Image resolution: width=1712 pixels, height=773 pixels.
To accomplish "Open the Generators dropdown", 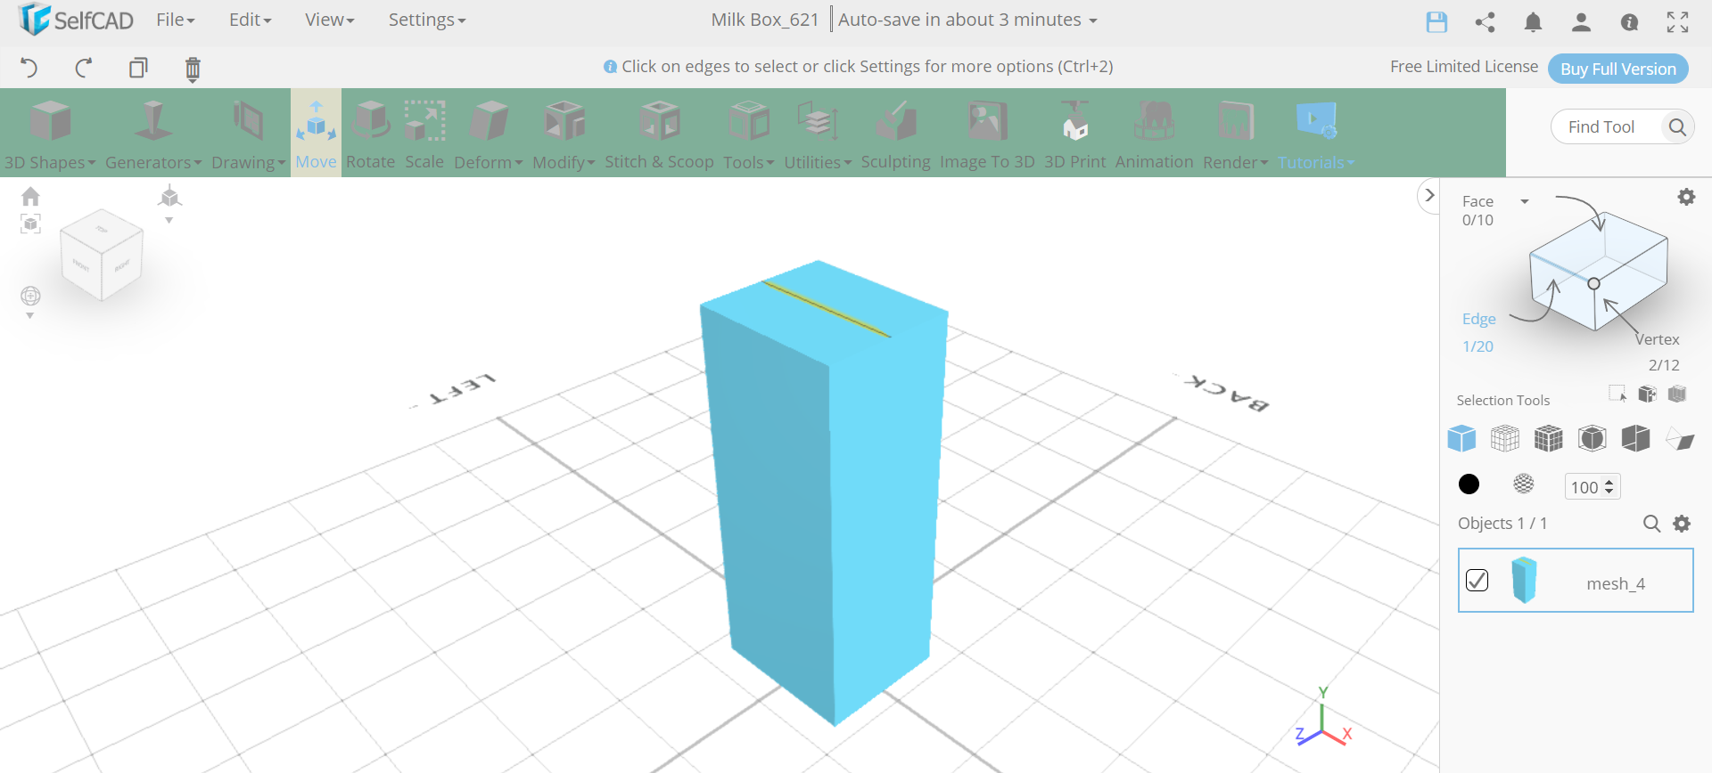I will 153,134.
